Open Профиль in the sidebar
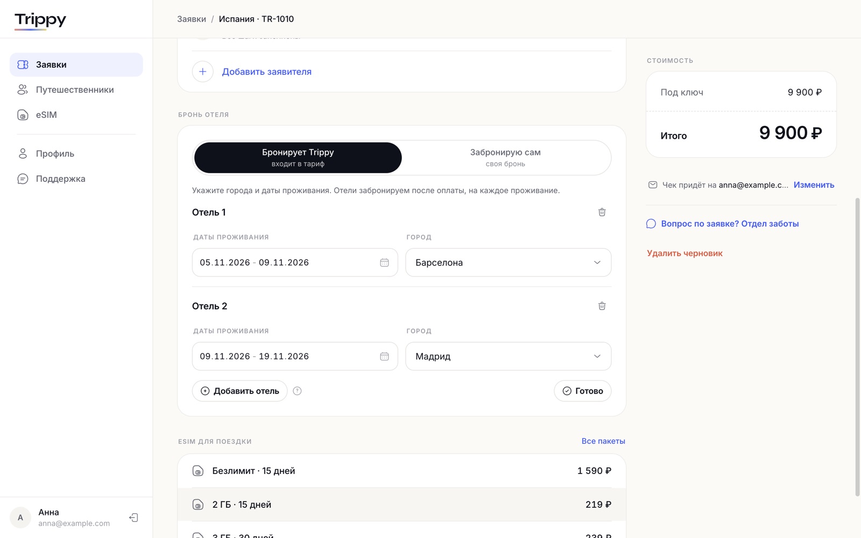The height and width of the screenshot is (538, 861). coord(76,154)
